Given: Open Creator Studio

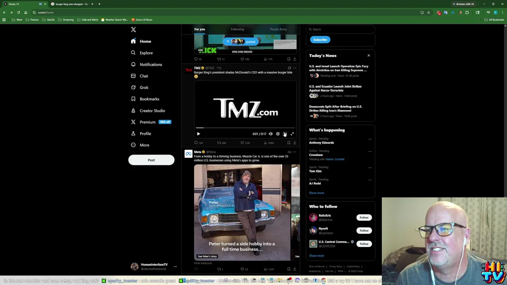Looking at the screenshot, I should point(148,110).
